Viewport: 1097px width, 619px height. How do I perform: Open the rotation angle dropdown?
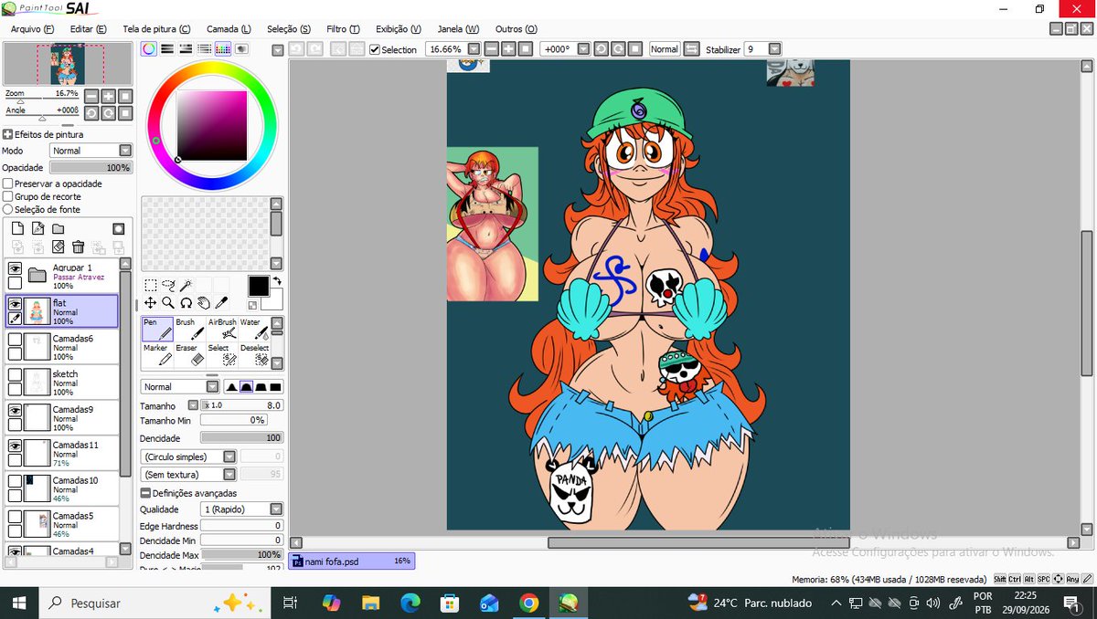click(583, 49)
